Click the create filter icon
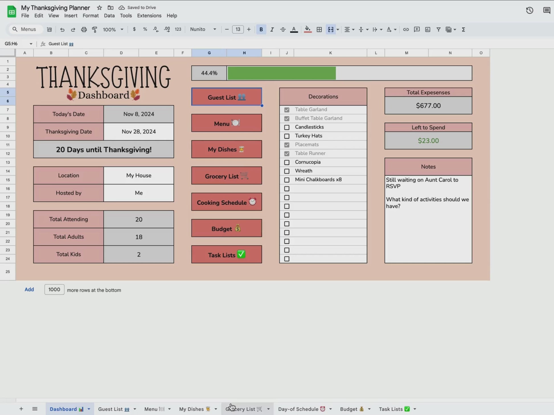 click(438, 30)
